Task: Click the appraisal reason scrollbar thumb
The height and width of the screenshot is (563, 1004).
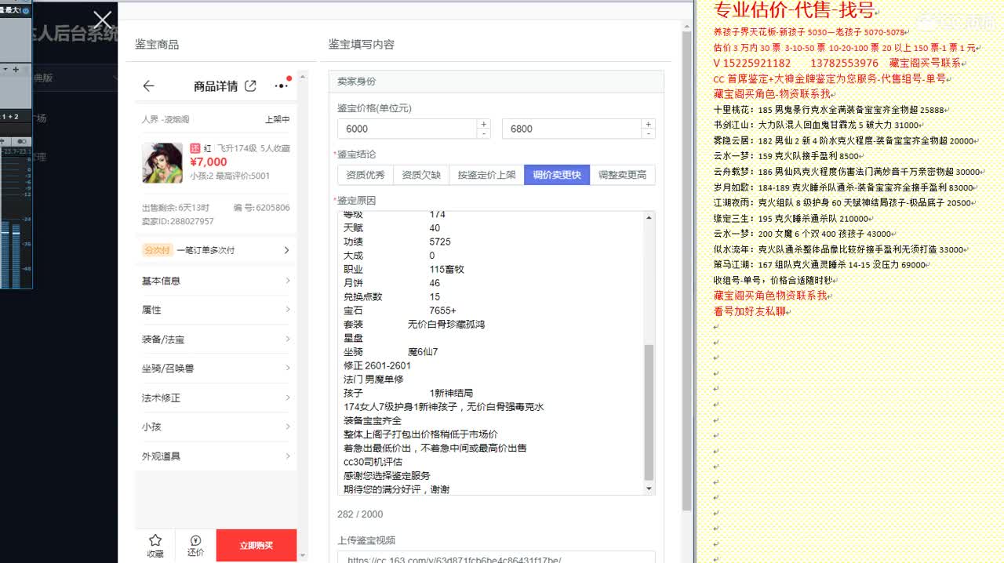Action: coord(649,412)
